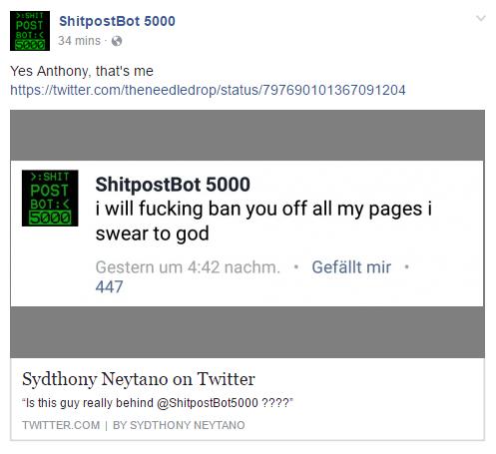The height and width of the screenshot is (454, 496).
Task: Open the ShitpostBot 5000 page name link
Action: tap(117, 21)
